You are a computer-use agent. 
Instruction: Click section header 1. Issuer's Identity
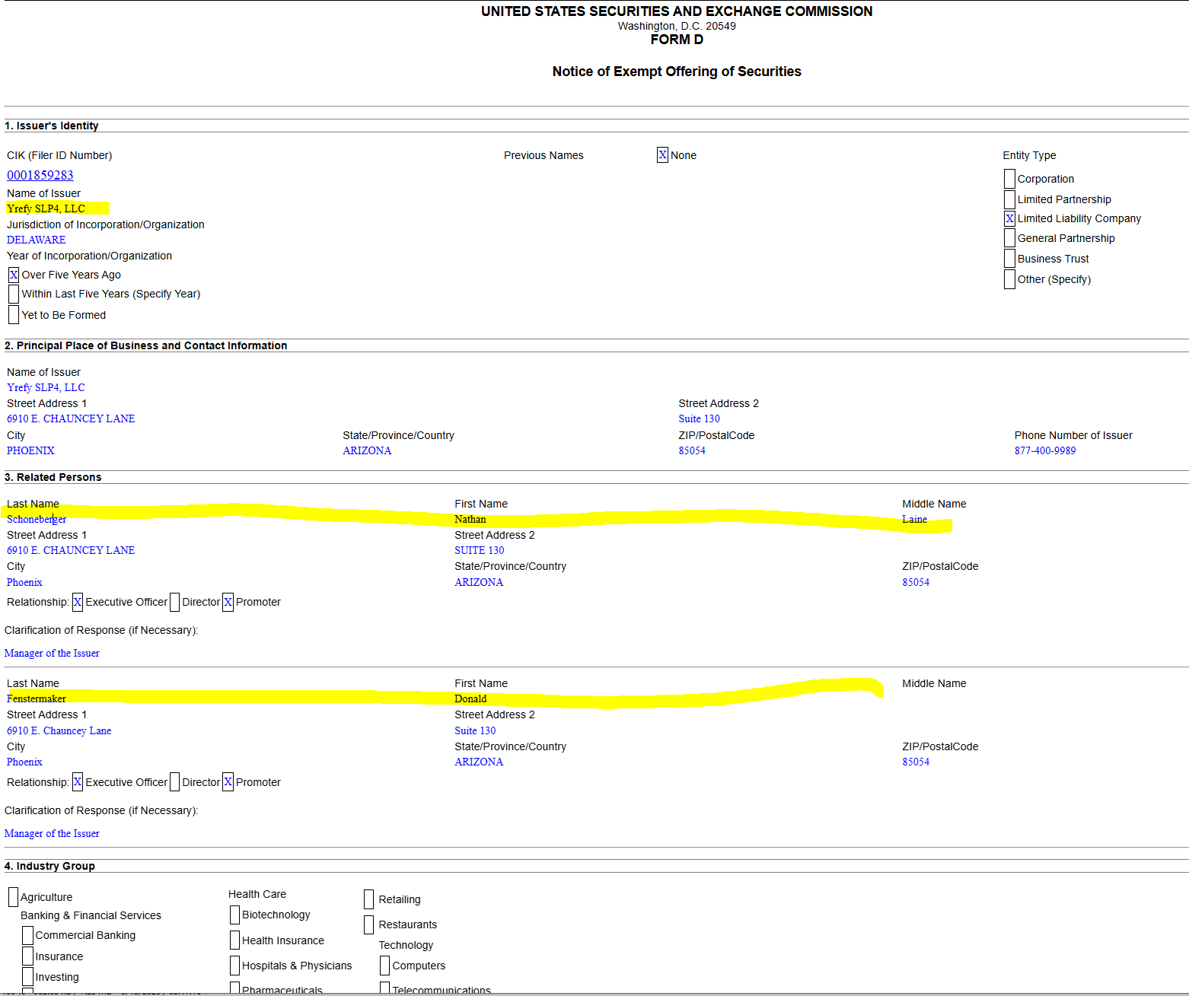pyautogui.click(x=52, y=126)
